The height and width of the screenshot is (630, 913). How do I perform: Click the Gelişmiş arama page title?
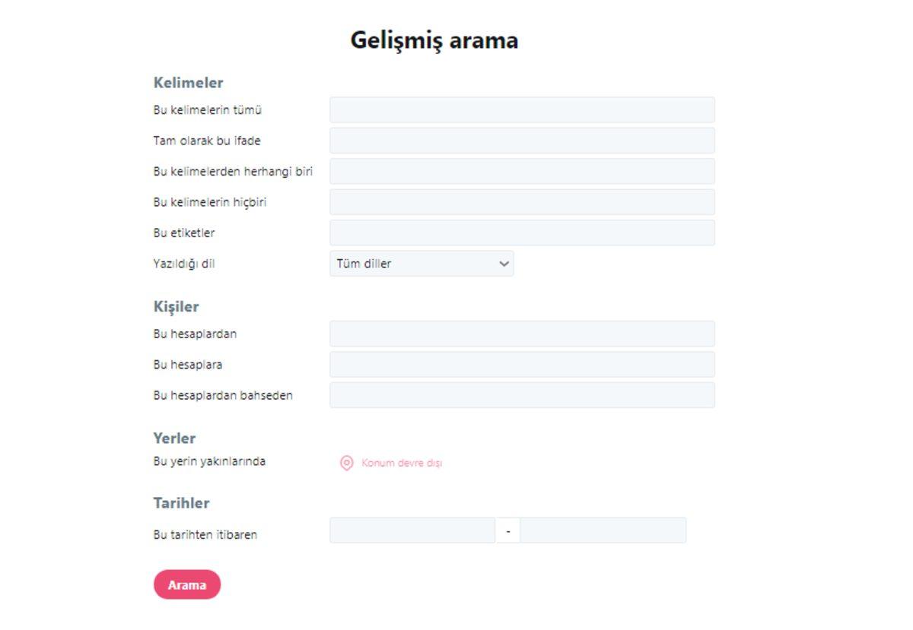point(434,40)
